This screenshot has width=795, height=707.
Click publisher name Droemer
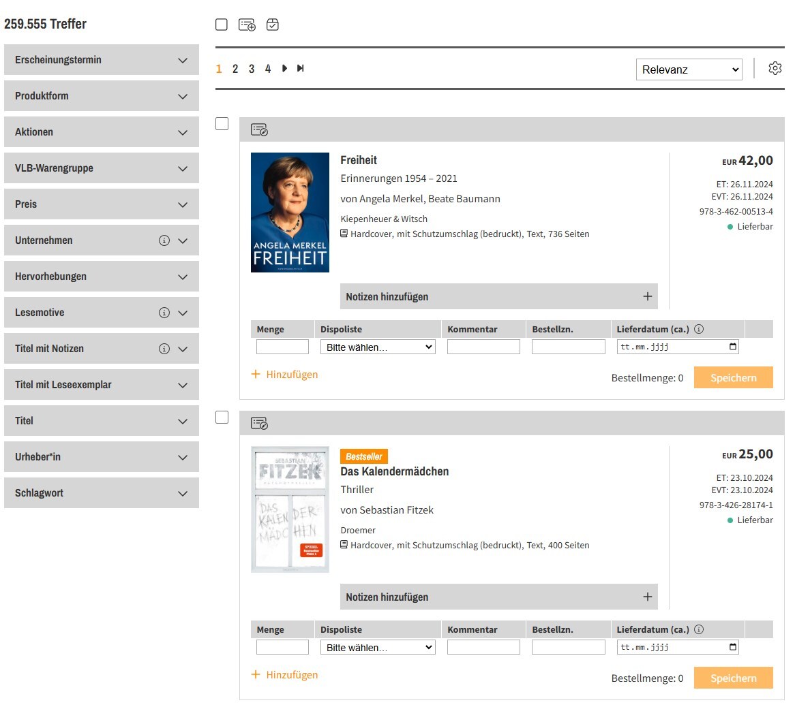point(358,530)
